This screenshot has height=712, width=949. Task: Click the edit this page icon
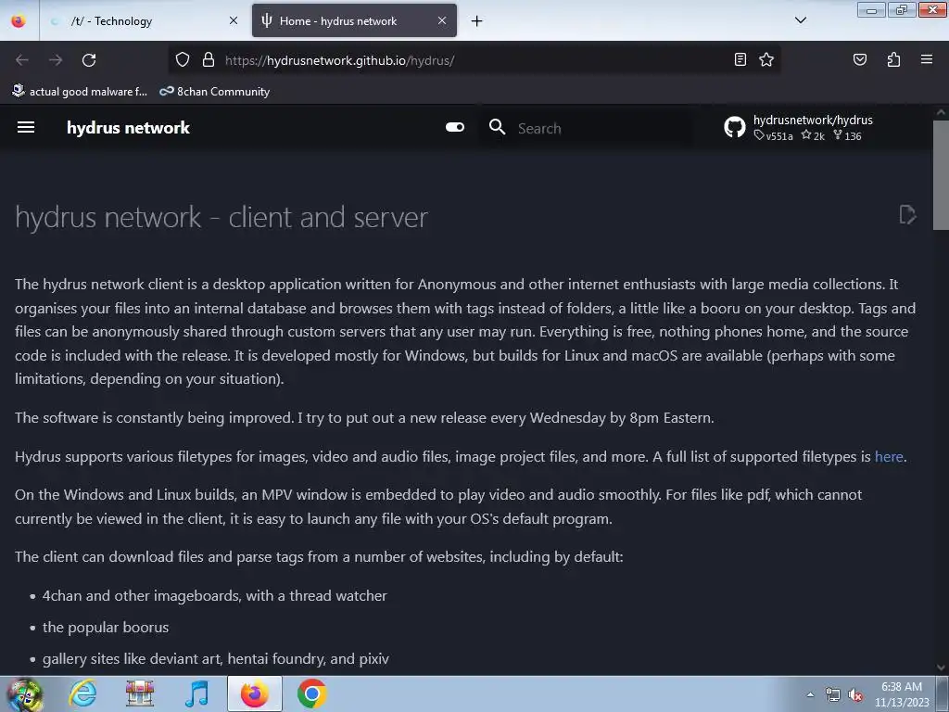click(x=908, y=214)
